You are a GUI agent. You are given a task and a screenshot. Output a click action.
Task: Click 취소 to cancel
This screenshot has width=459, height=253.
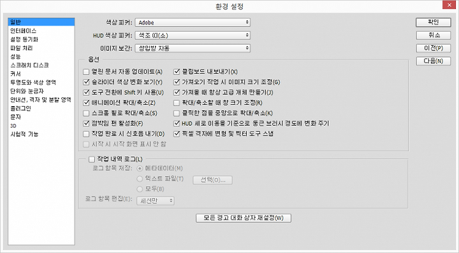433,36
